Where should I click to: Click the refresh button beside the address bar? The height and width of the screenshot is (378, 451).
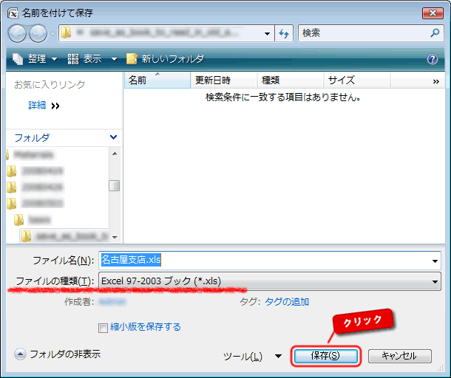coord(284,34)
